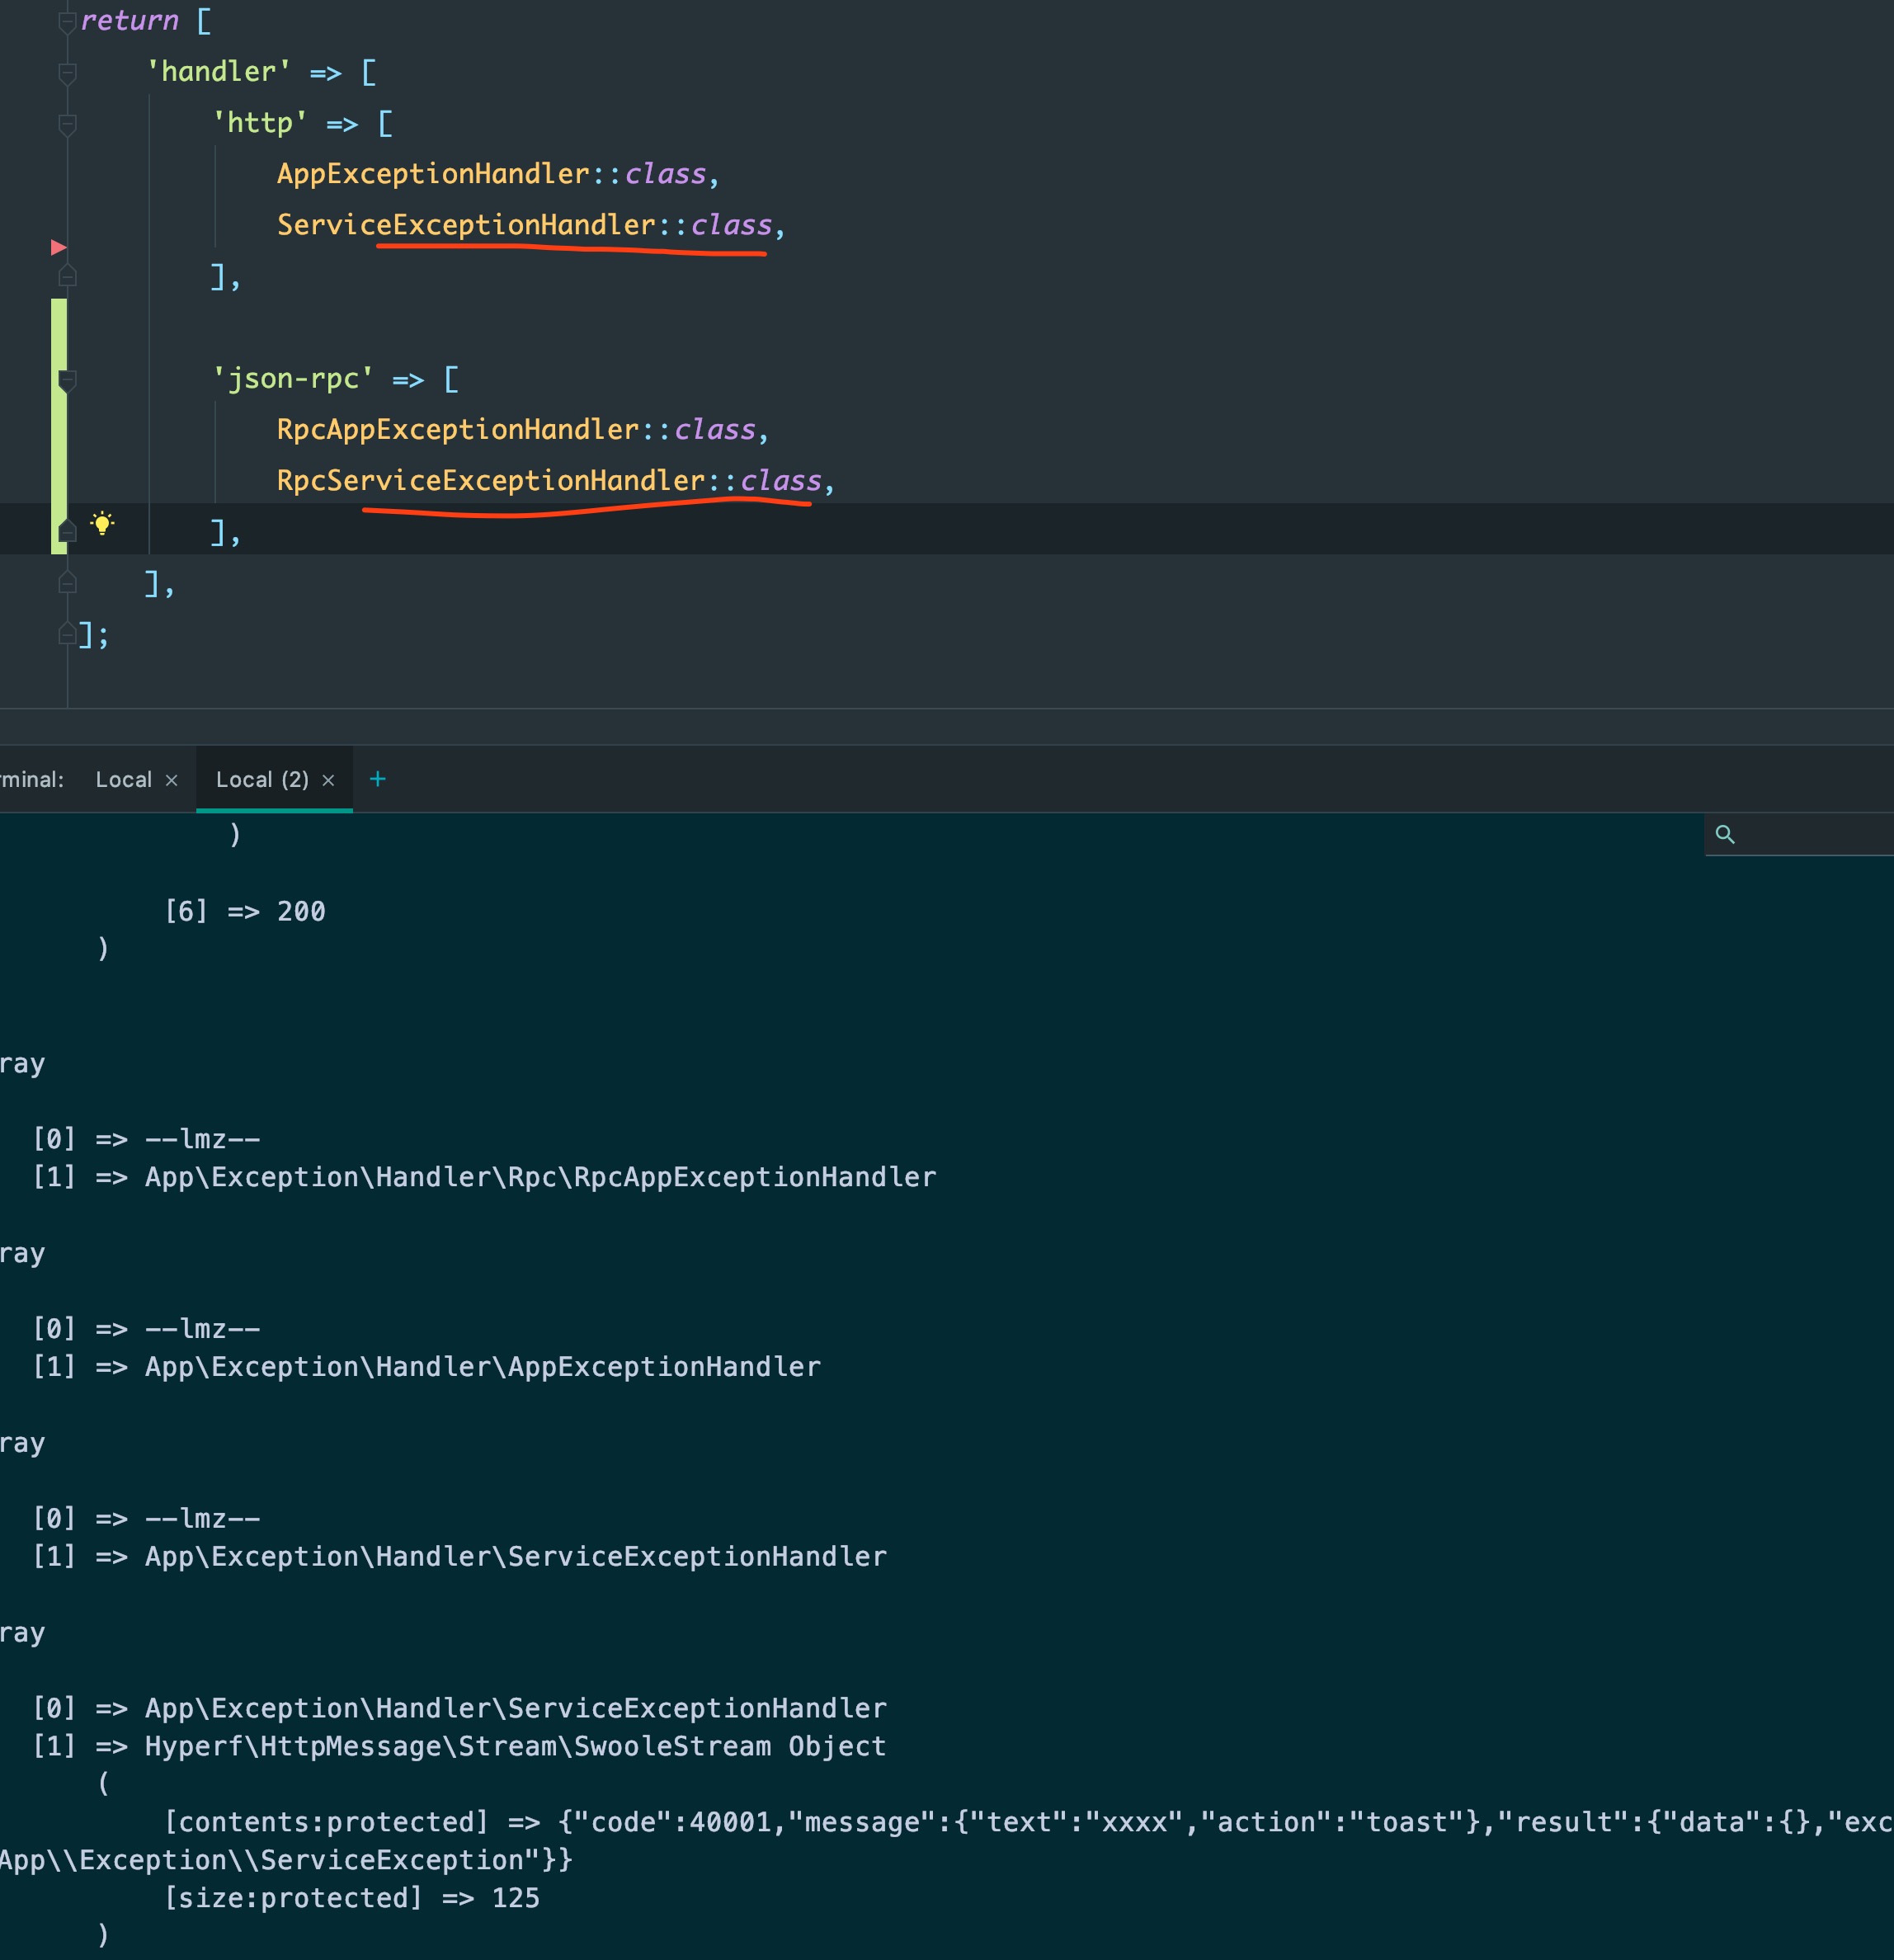1894x1960 pixels.
Task: Click the red gutter arrow marker
Action: [59, 247]
